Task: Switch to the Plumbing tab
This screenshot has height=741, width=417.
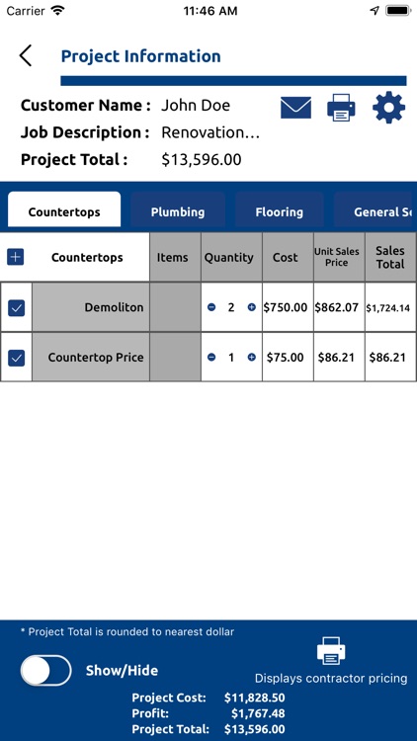Action: pyautogui.click(x=178, y=211)
